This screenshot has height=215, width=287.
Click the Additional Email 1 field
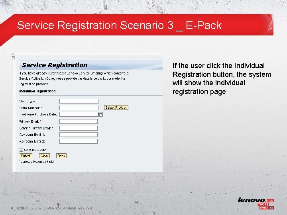(79, 135)
